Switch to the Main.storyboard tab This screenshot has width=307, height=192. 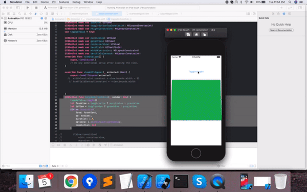(x=78, y=14)
